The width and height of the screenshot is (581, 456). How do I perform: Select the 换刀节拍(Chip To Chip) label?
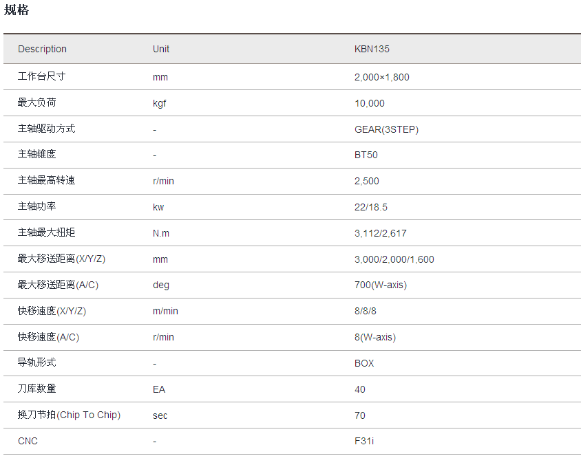[69, 415]
